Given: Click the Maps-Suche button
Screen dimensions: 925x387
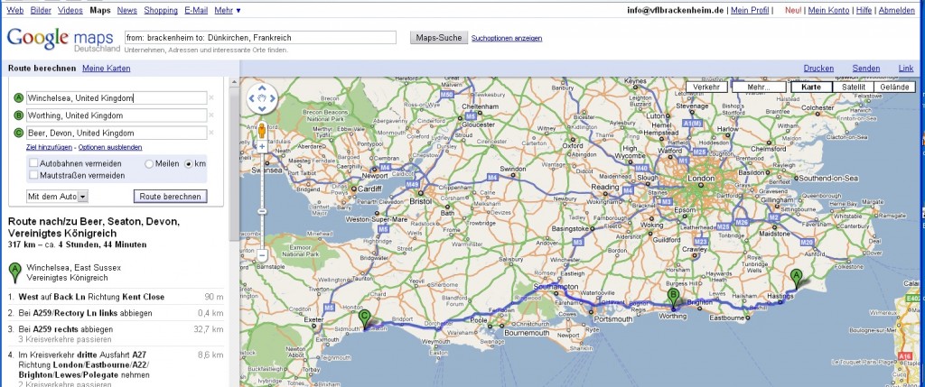Looking at the screenshot, I should click(438, 38).
